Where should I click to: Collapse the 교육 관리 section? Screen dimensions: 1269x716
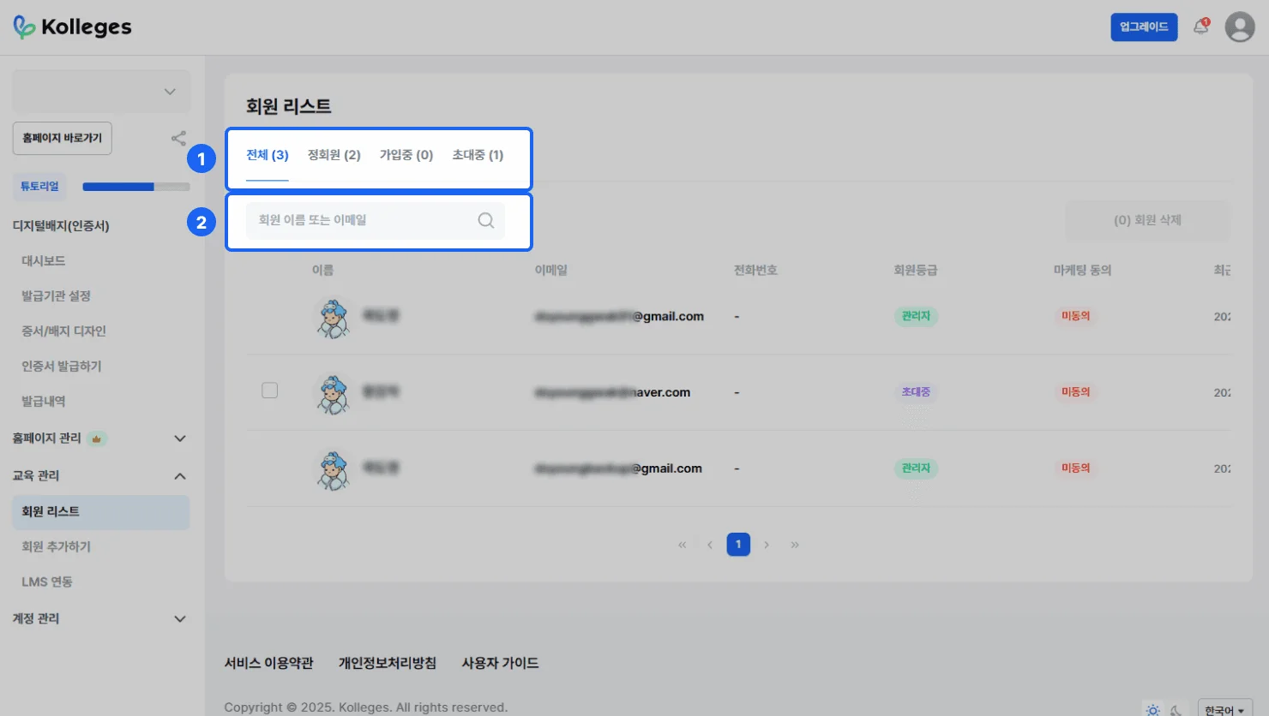coord(180,476)
